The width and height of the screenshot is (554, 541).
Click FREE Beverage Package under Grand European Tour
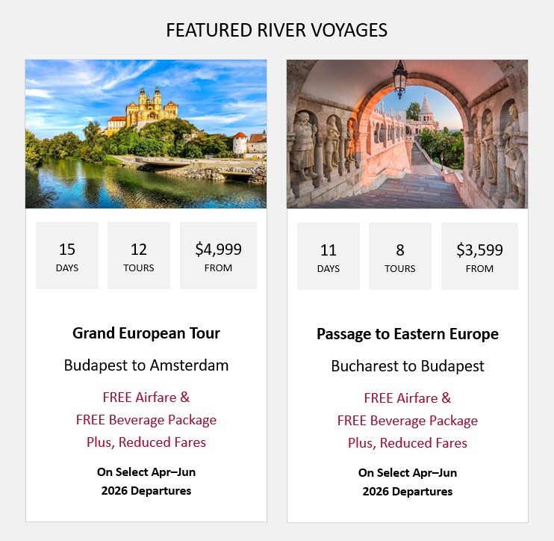click(146, 419)
